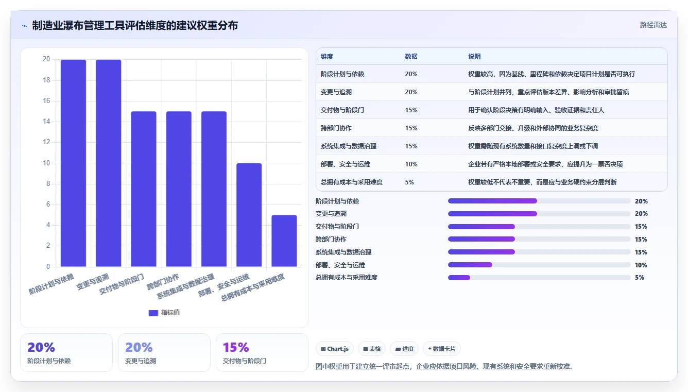Click the 变更与追溯 chart bar
The height and width of the screenshot is (392, 688).
109,163
